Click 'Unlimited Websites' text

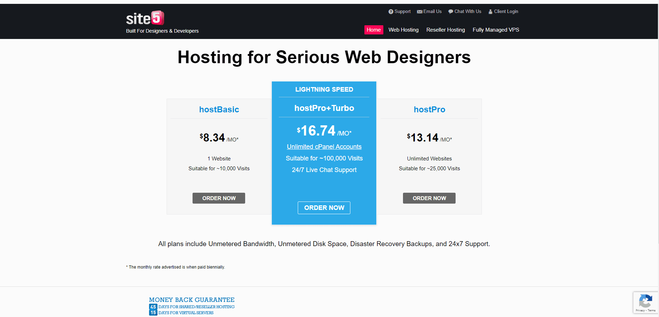pyautogui.click(x=429, y=159)
